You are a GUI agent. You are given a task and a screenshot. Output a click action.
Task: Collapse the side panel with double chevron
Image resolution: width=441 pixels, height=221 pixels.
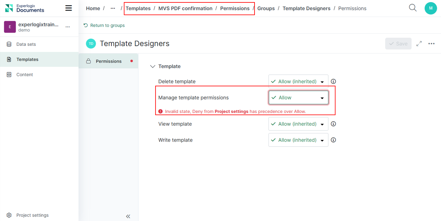click(x=128, y=216)
